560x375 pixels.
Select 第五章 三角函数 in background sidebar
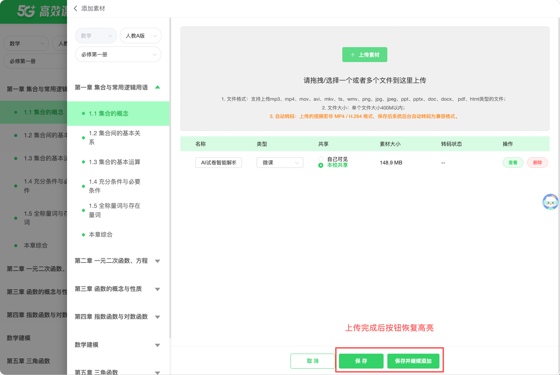point(28,361)
